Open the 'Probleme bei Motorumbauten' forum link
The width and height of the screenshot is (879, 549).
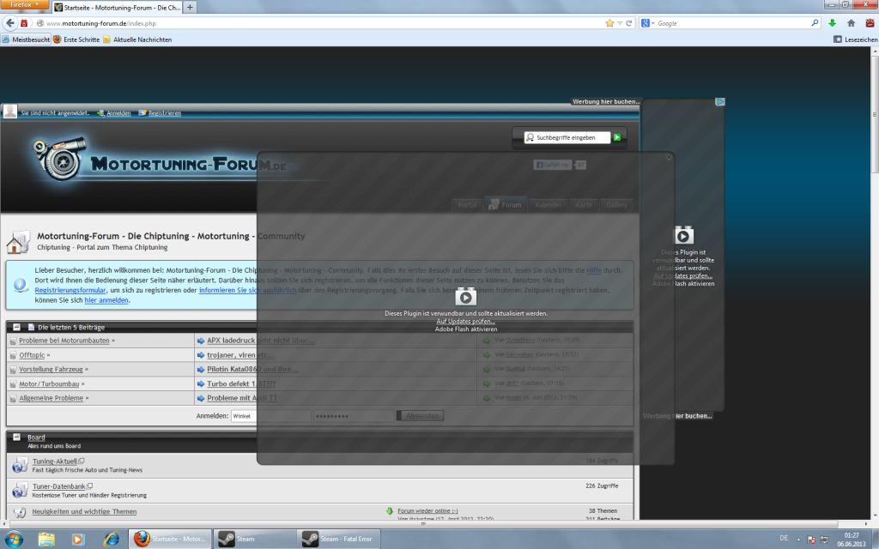tap(64, 341)
